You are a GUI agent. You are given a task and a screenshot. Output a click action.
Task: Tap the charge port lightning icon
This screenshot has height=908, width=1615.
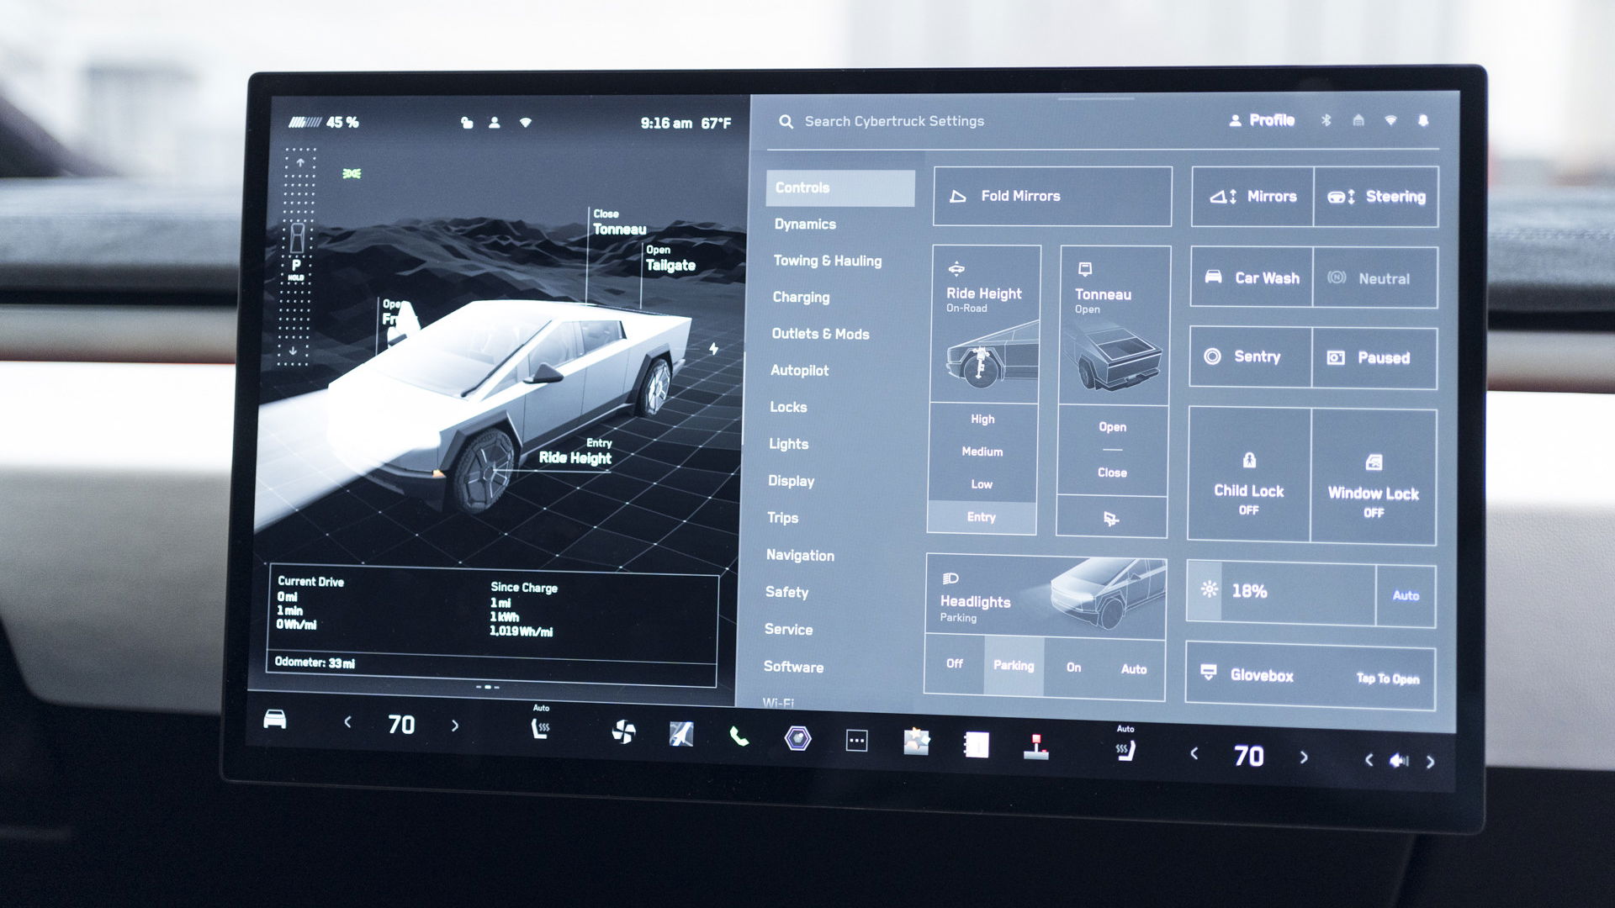coord(713,348)
